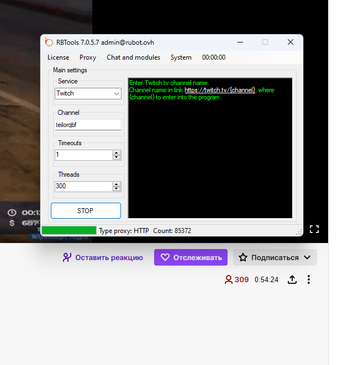Click the viewer count icon showing 309
This screenshot has height=365, width=348.
pyautogui.click(x=228, y=280)
